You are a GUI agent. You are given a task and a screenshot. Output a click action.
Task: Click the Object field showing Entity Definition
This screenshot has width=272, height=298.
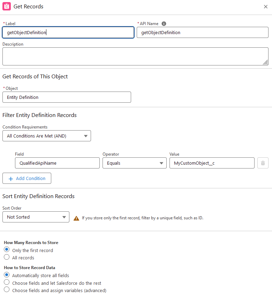[67, 97]
